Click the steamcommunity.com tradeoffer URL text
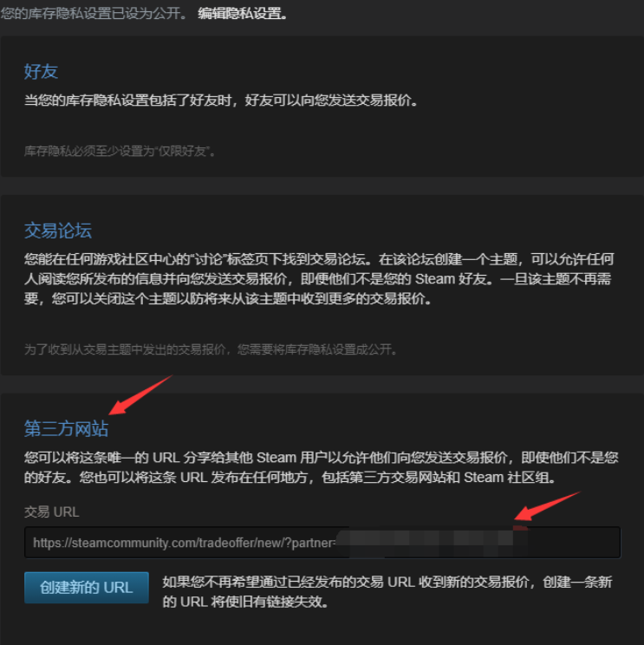The image size is (644, 645). point(185,543)
